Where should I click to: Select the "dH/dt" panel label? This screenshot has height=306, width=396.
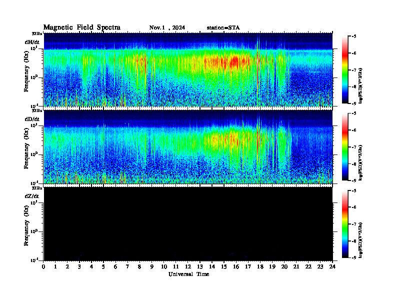pos(32,42)
